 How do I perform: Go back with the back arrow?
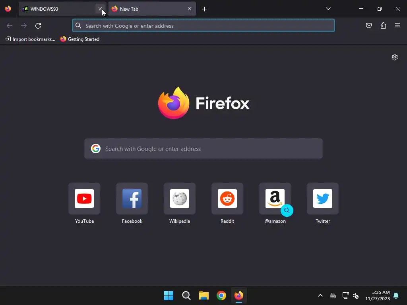(x=10, y=26)
